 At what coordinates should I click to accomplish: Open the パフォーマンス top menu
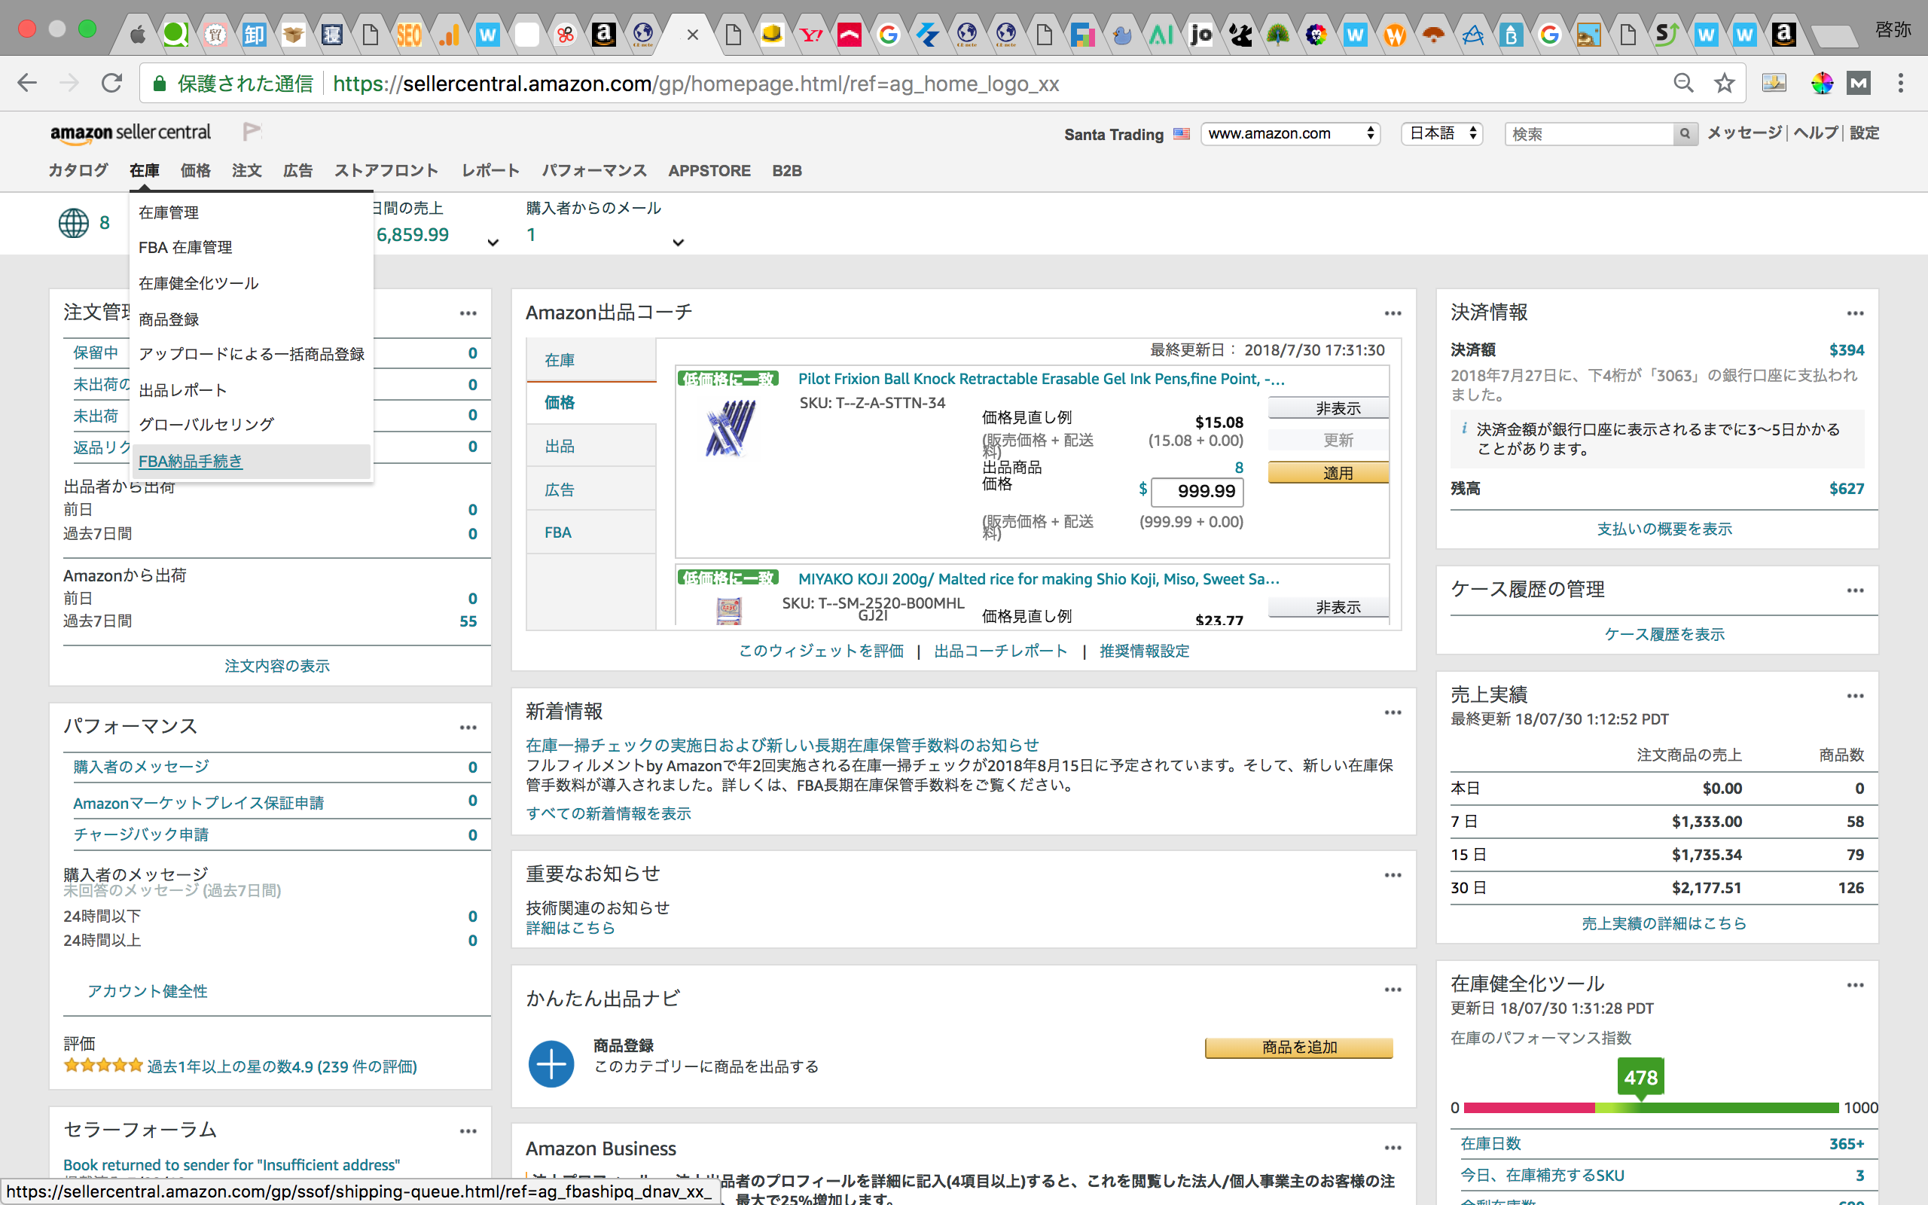point(594,170)
